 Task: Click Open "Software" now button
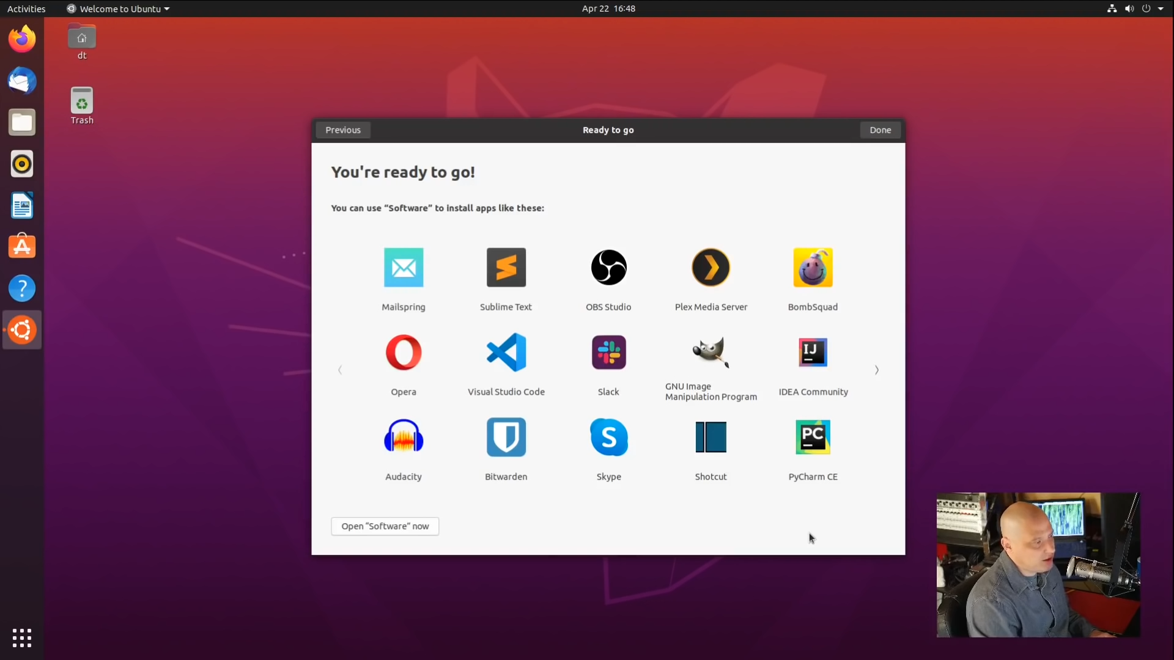pyautogui.click(x=385, y=526)
